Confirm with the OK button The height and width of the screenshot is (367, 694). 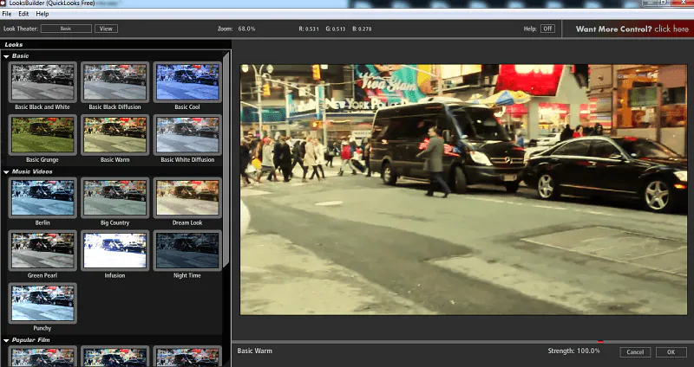pos(671,352)
